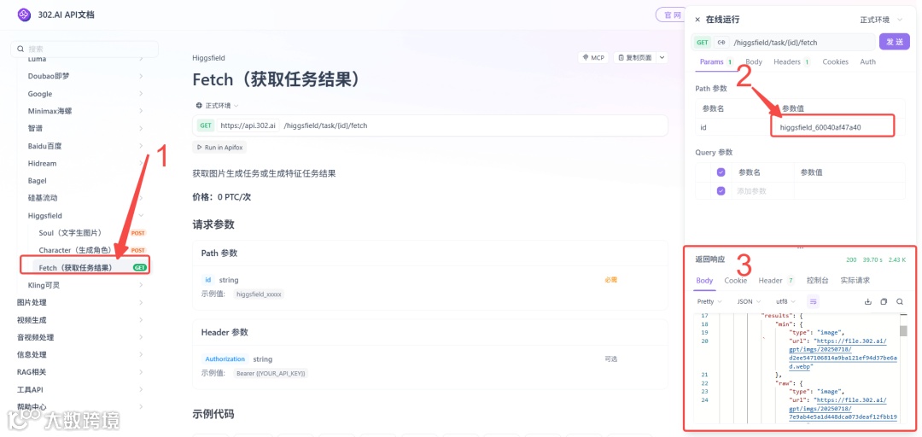The width and height of the screenshot is (922, 437).
Task: Open the dropdown arrow beside 复制页面
Action: [x=662, y=58]
